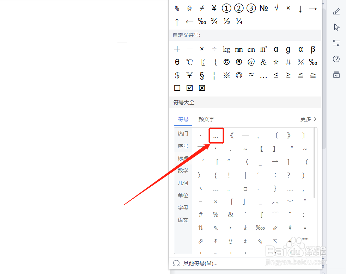Image resolution: width=346 pixels, height=274 pixels.
Task: Switch to the 符号 tab
Action: pyautogui.click(x=183, y=119)
